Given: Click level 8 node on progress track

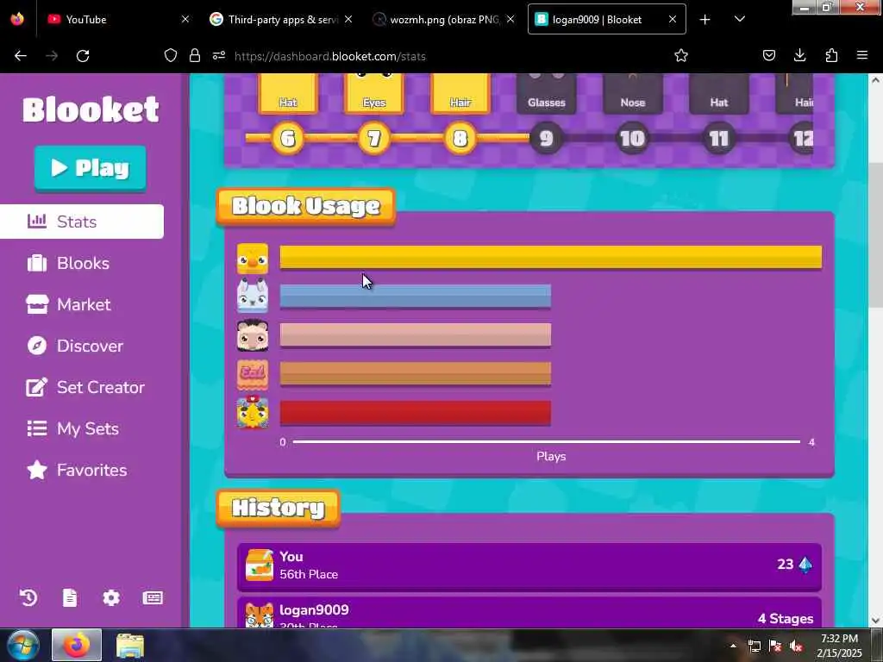Looking at the screenshot, I should coord(460,138).
